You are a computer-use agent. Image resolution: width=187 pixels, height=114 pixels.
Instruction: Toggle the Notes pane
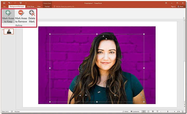pyautogui.click(x=125, y=111)
